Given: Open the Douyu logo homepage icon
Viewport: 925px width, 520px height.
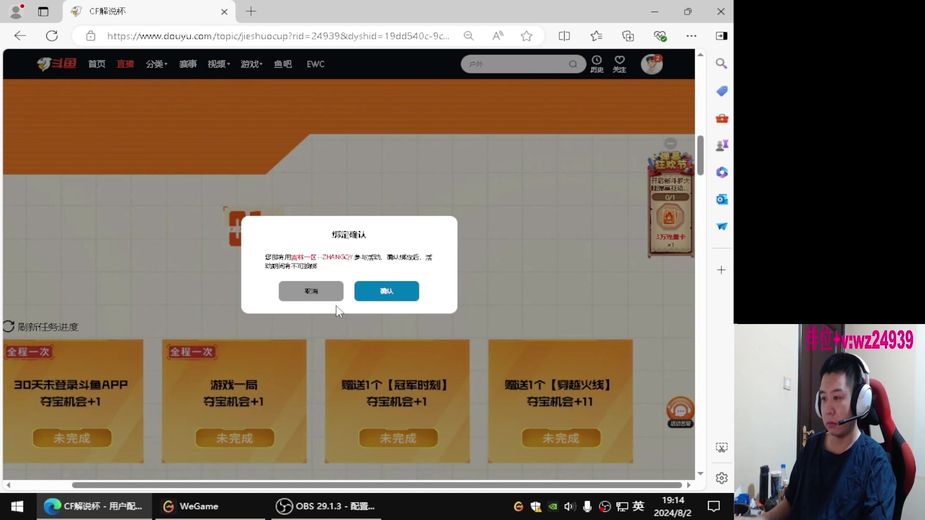Looking at the screenshot, I should click(56, 64).
